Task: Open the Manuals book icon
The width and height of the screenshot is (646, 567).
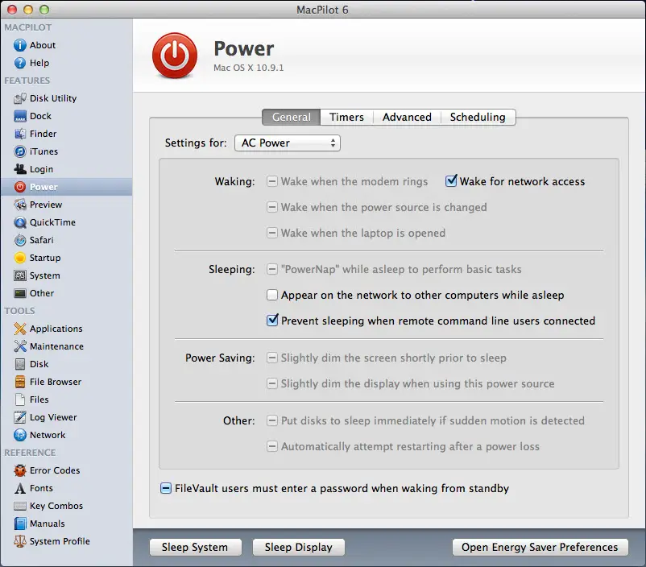Action: click(20, 524)
